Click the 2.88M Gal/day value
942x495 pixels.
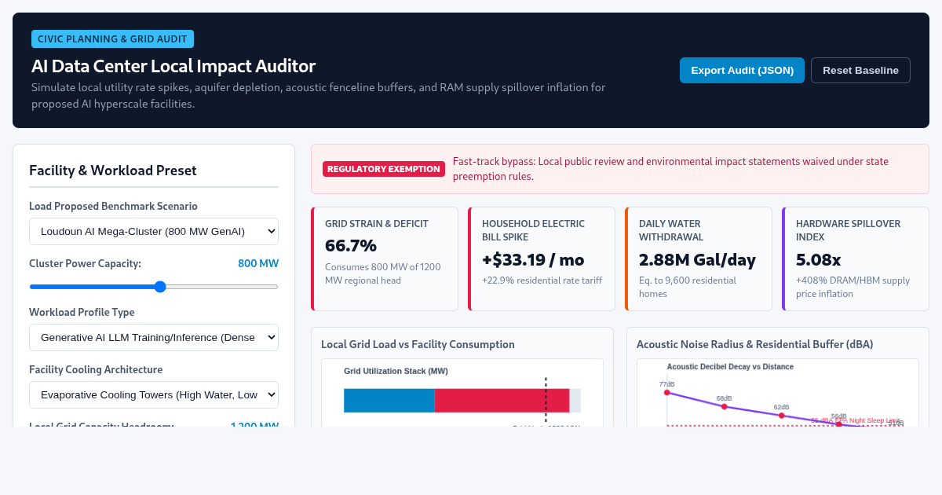click(x=697, y=259)
